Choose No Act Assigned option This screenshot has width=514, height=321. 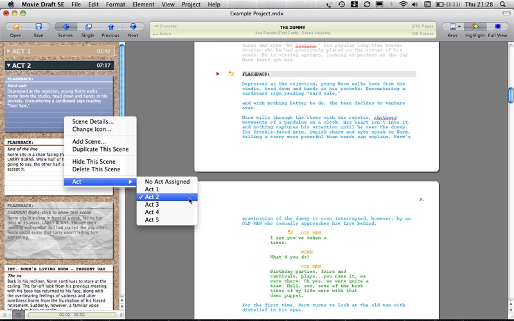pyautogui.click(x=167, y=182)
